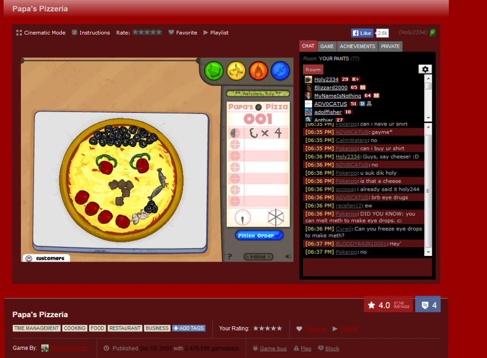Click the lower Favorite link
This screenshot has width=487, height=358.
(316, 329)
